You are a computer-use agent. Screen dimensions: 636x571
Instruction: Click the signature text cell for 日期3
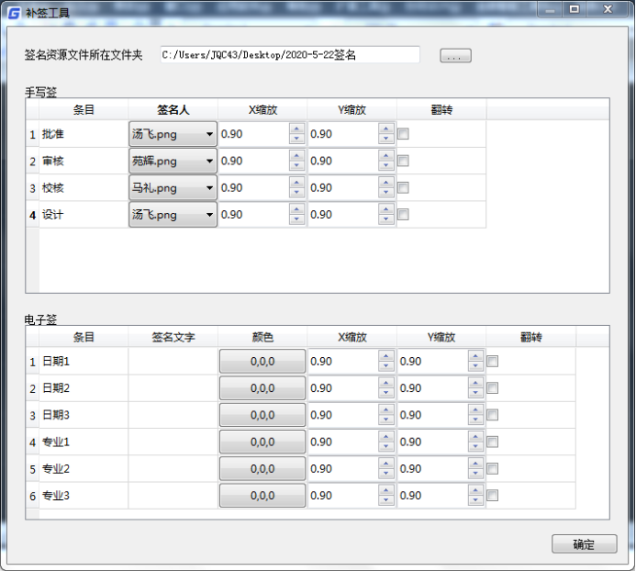coord(173,415)
